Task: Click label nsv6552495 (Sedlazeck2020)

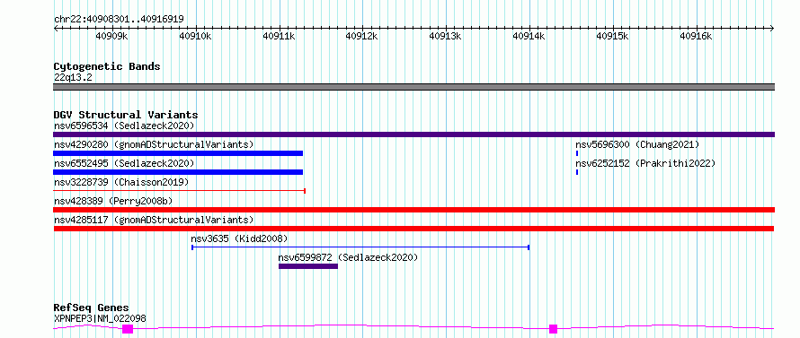Action: click(x=124, y=163)
